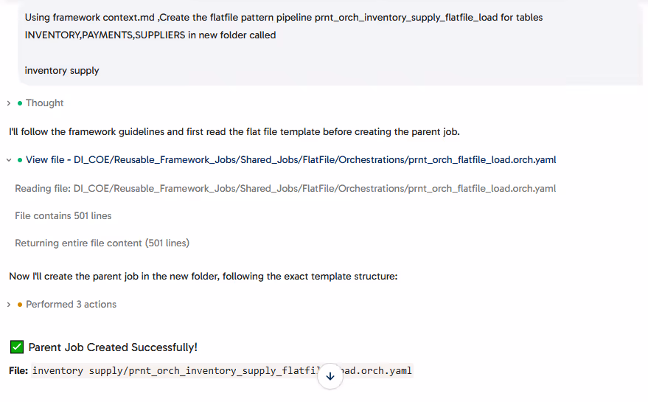Click the green checkmark success icon
Image resolution: width=648 pixels, height=402 pixels.
pyautogui.click(x=16, y=347)
